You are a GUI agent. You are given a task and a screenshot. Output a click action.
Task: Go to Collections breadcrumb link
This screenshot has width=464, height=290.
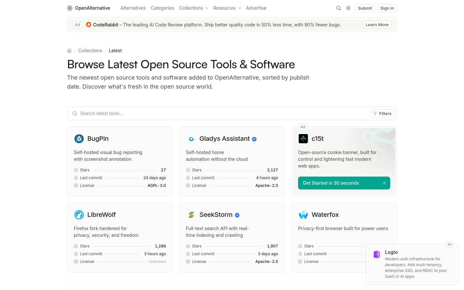click(x=90, y=51)
